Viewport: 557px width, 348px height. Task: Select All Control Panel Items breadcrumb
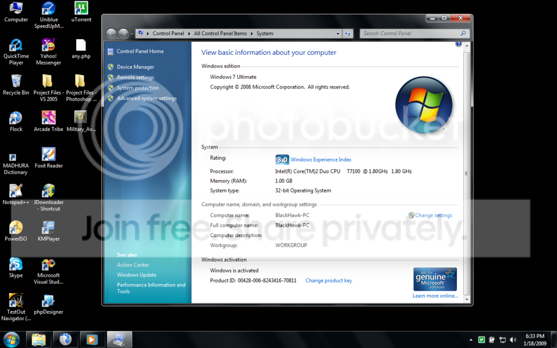(x=220, y=33)
